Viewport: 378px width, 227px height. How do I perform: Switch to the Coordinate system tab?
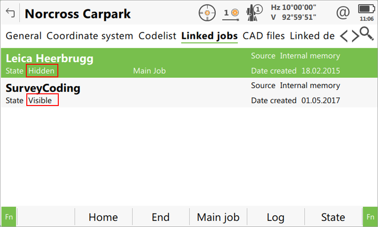tap(90, 36)
